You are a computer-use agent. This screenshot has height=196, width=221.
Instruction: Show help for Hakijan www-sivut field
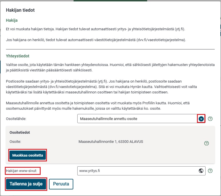point(210,171)
